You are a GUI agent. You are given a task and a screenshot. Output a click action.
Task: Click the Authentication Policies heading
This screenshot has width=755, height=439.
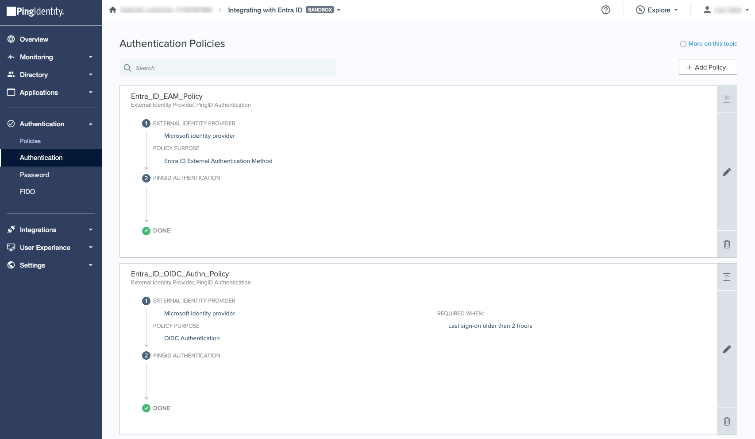pyautogui.click(x=172, y=43)
